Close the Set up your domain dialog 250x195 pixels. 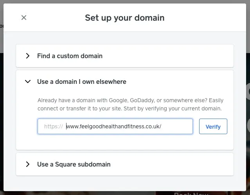pos(24,18)
